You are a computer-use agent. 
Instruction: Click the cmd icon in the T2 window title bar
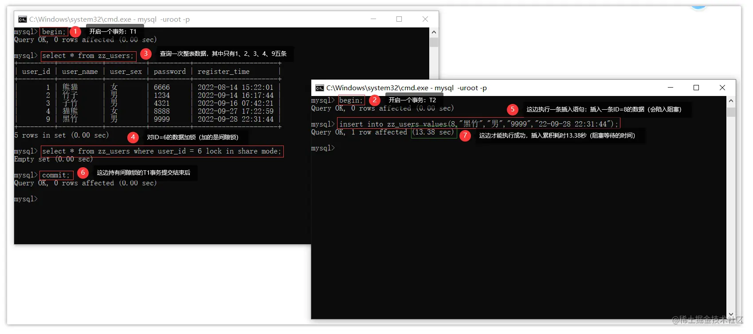(x=319, y=88)
